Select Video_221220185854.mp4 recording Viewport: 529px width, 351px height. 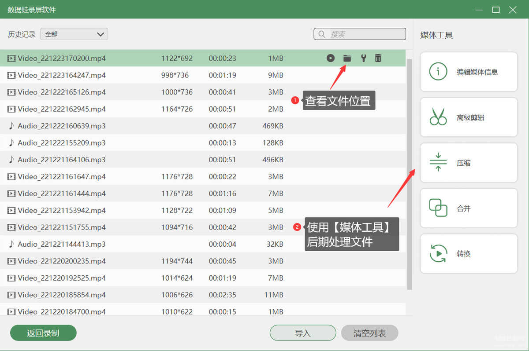203,295
